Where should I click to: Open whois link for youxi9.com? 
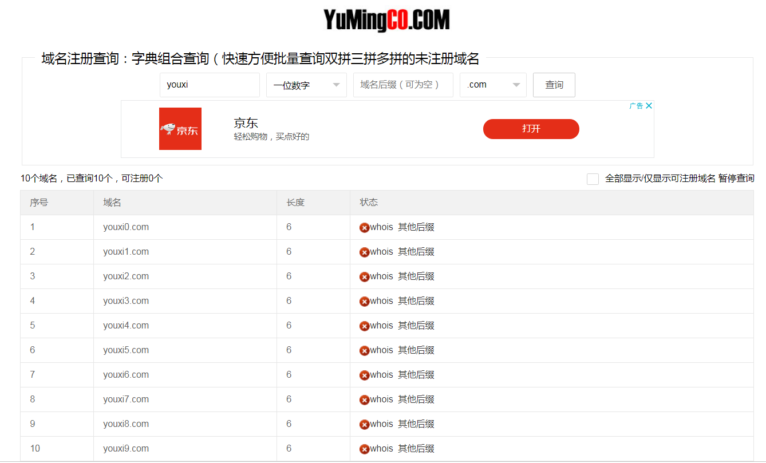click(x=381, y=449)
